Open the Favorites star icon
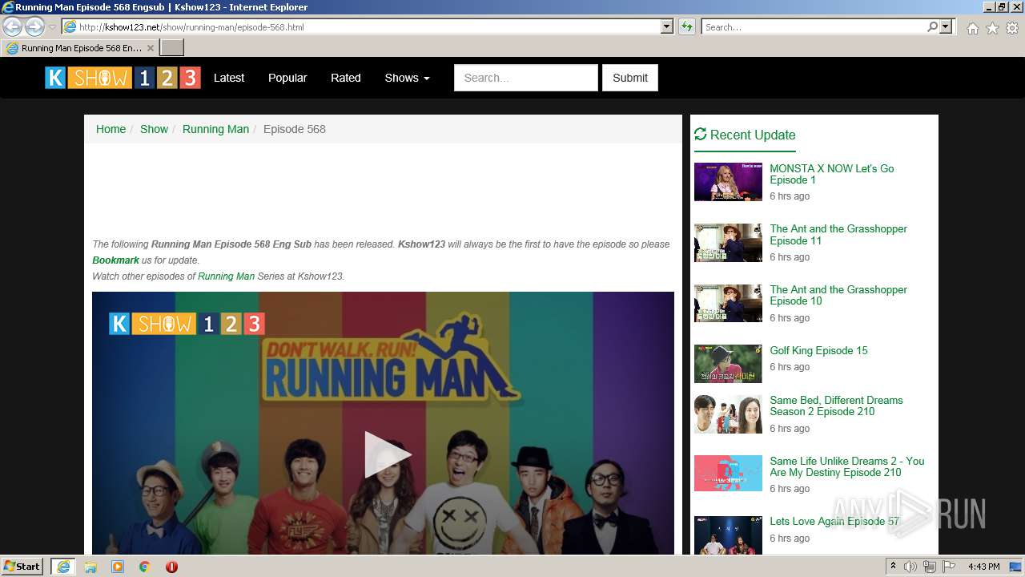The height and width of the screenshot is (577, 1025). (992, 28)
